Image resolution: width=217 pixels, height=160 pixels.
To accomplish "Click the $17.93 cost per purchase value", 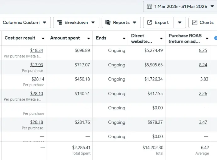I will tap(36, 65).
